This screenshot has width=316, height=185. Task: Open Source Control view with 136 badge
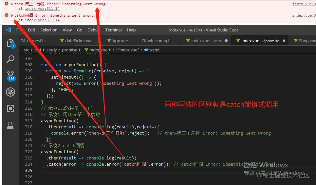11,76
